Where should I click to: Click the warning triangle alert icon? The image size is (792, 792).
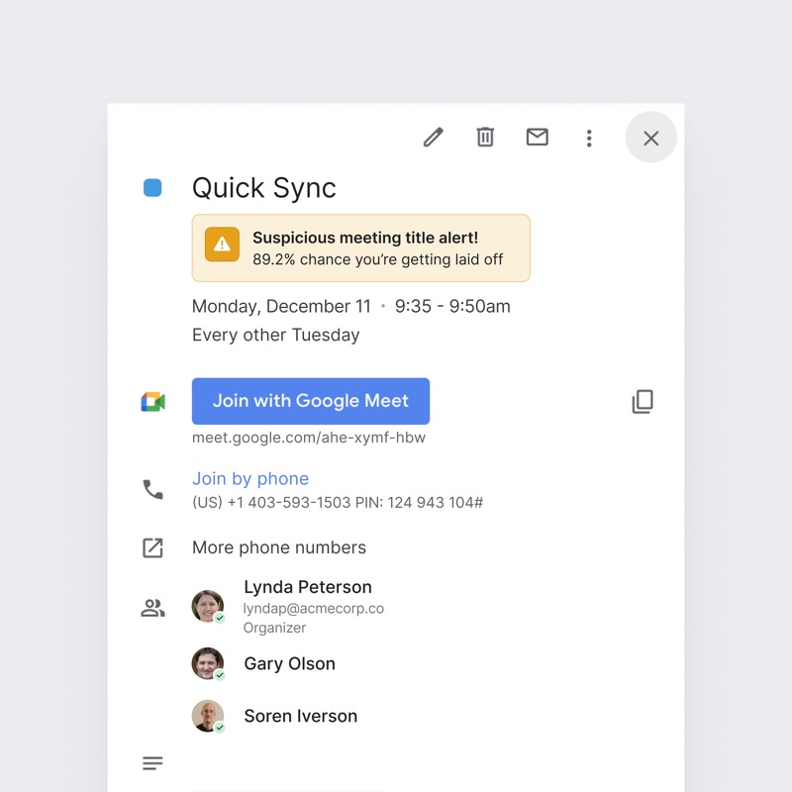pos(222,245)
